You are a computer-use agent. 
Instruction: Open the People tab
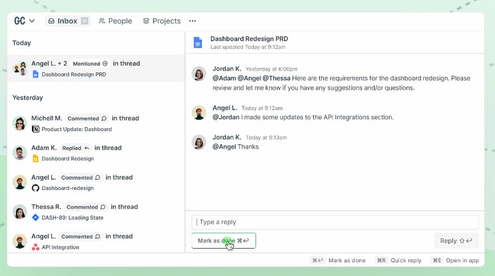coord(115,21)
